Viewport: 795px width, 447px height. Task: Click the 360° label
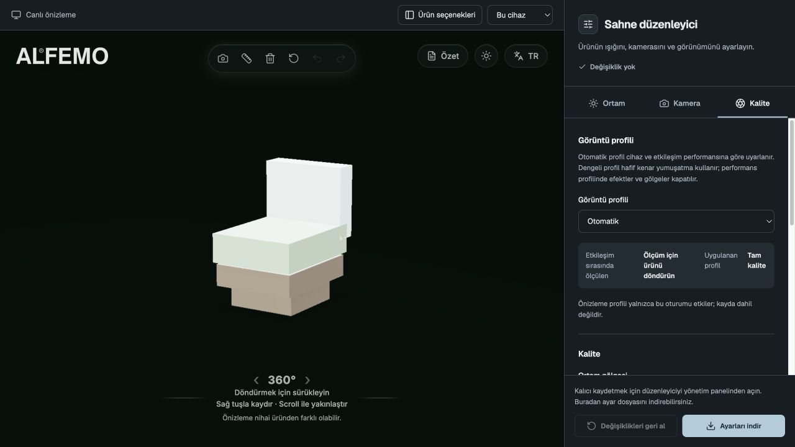[282, 380]
